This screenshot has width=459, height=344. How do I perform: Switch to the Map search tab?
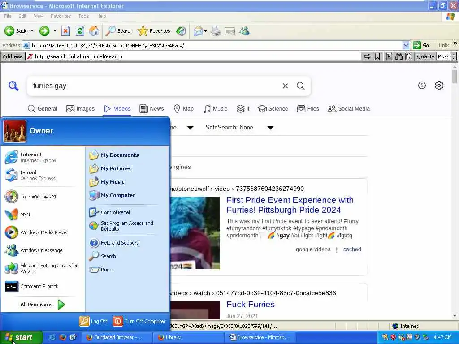pyautogui.click(x=183, y=109)
